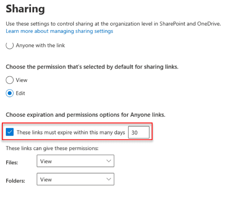Screen dimensions: 229x205
Task: Click the "View" label next to its radio
Action: tap(22, 80)
